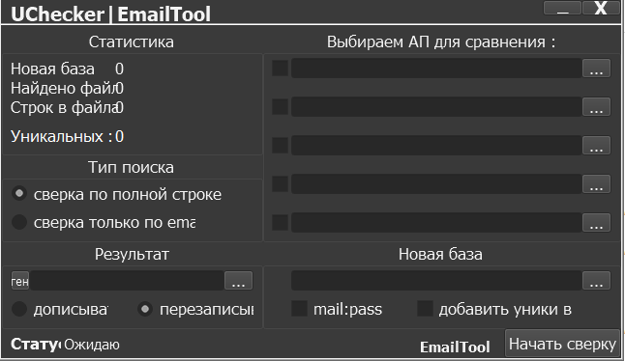
Task: Click the 'Новая база' statistic row
Action: coord(67,69)
